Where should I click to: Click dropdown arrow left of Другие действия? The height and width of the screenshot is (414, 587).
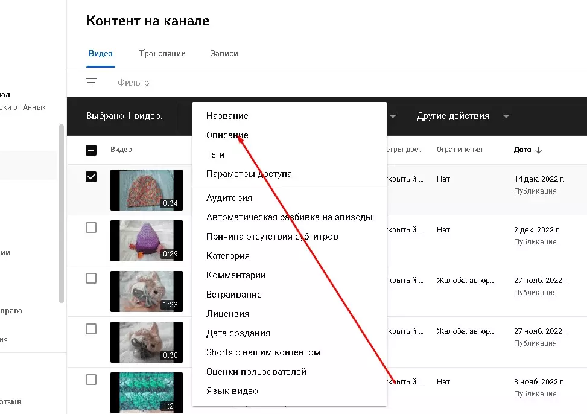click(393, 116)
